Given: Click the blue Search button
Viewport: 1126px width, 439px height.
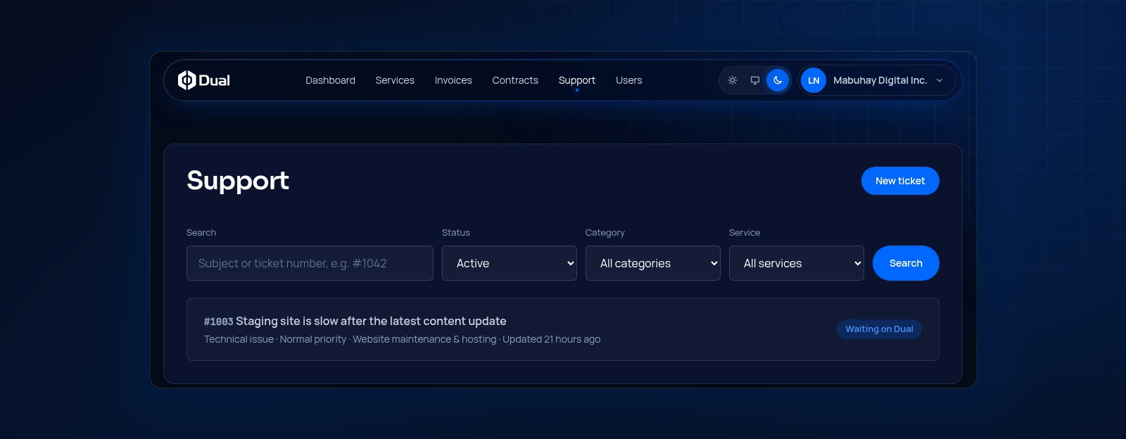Looking at the screenshot, I should (906, 263).
